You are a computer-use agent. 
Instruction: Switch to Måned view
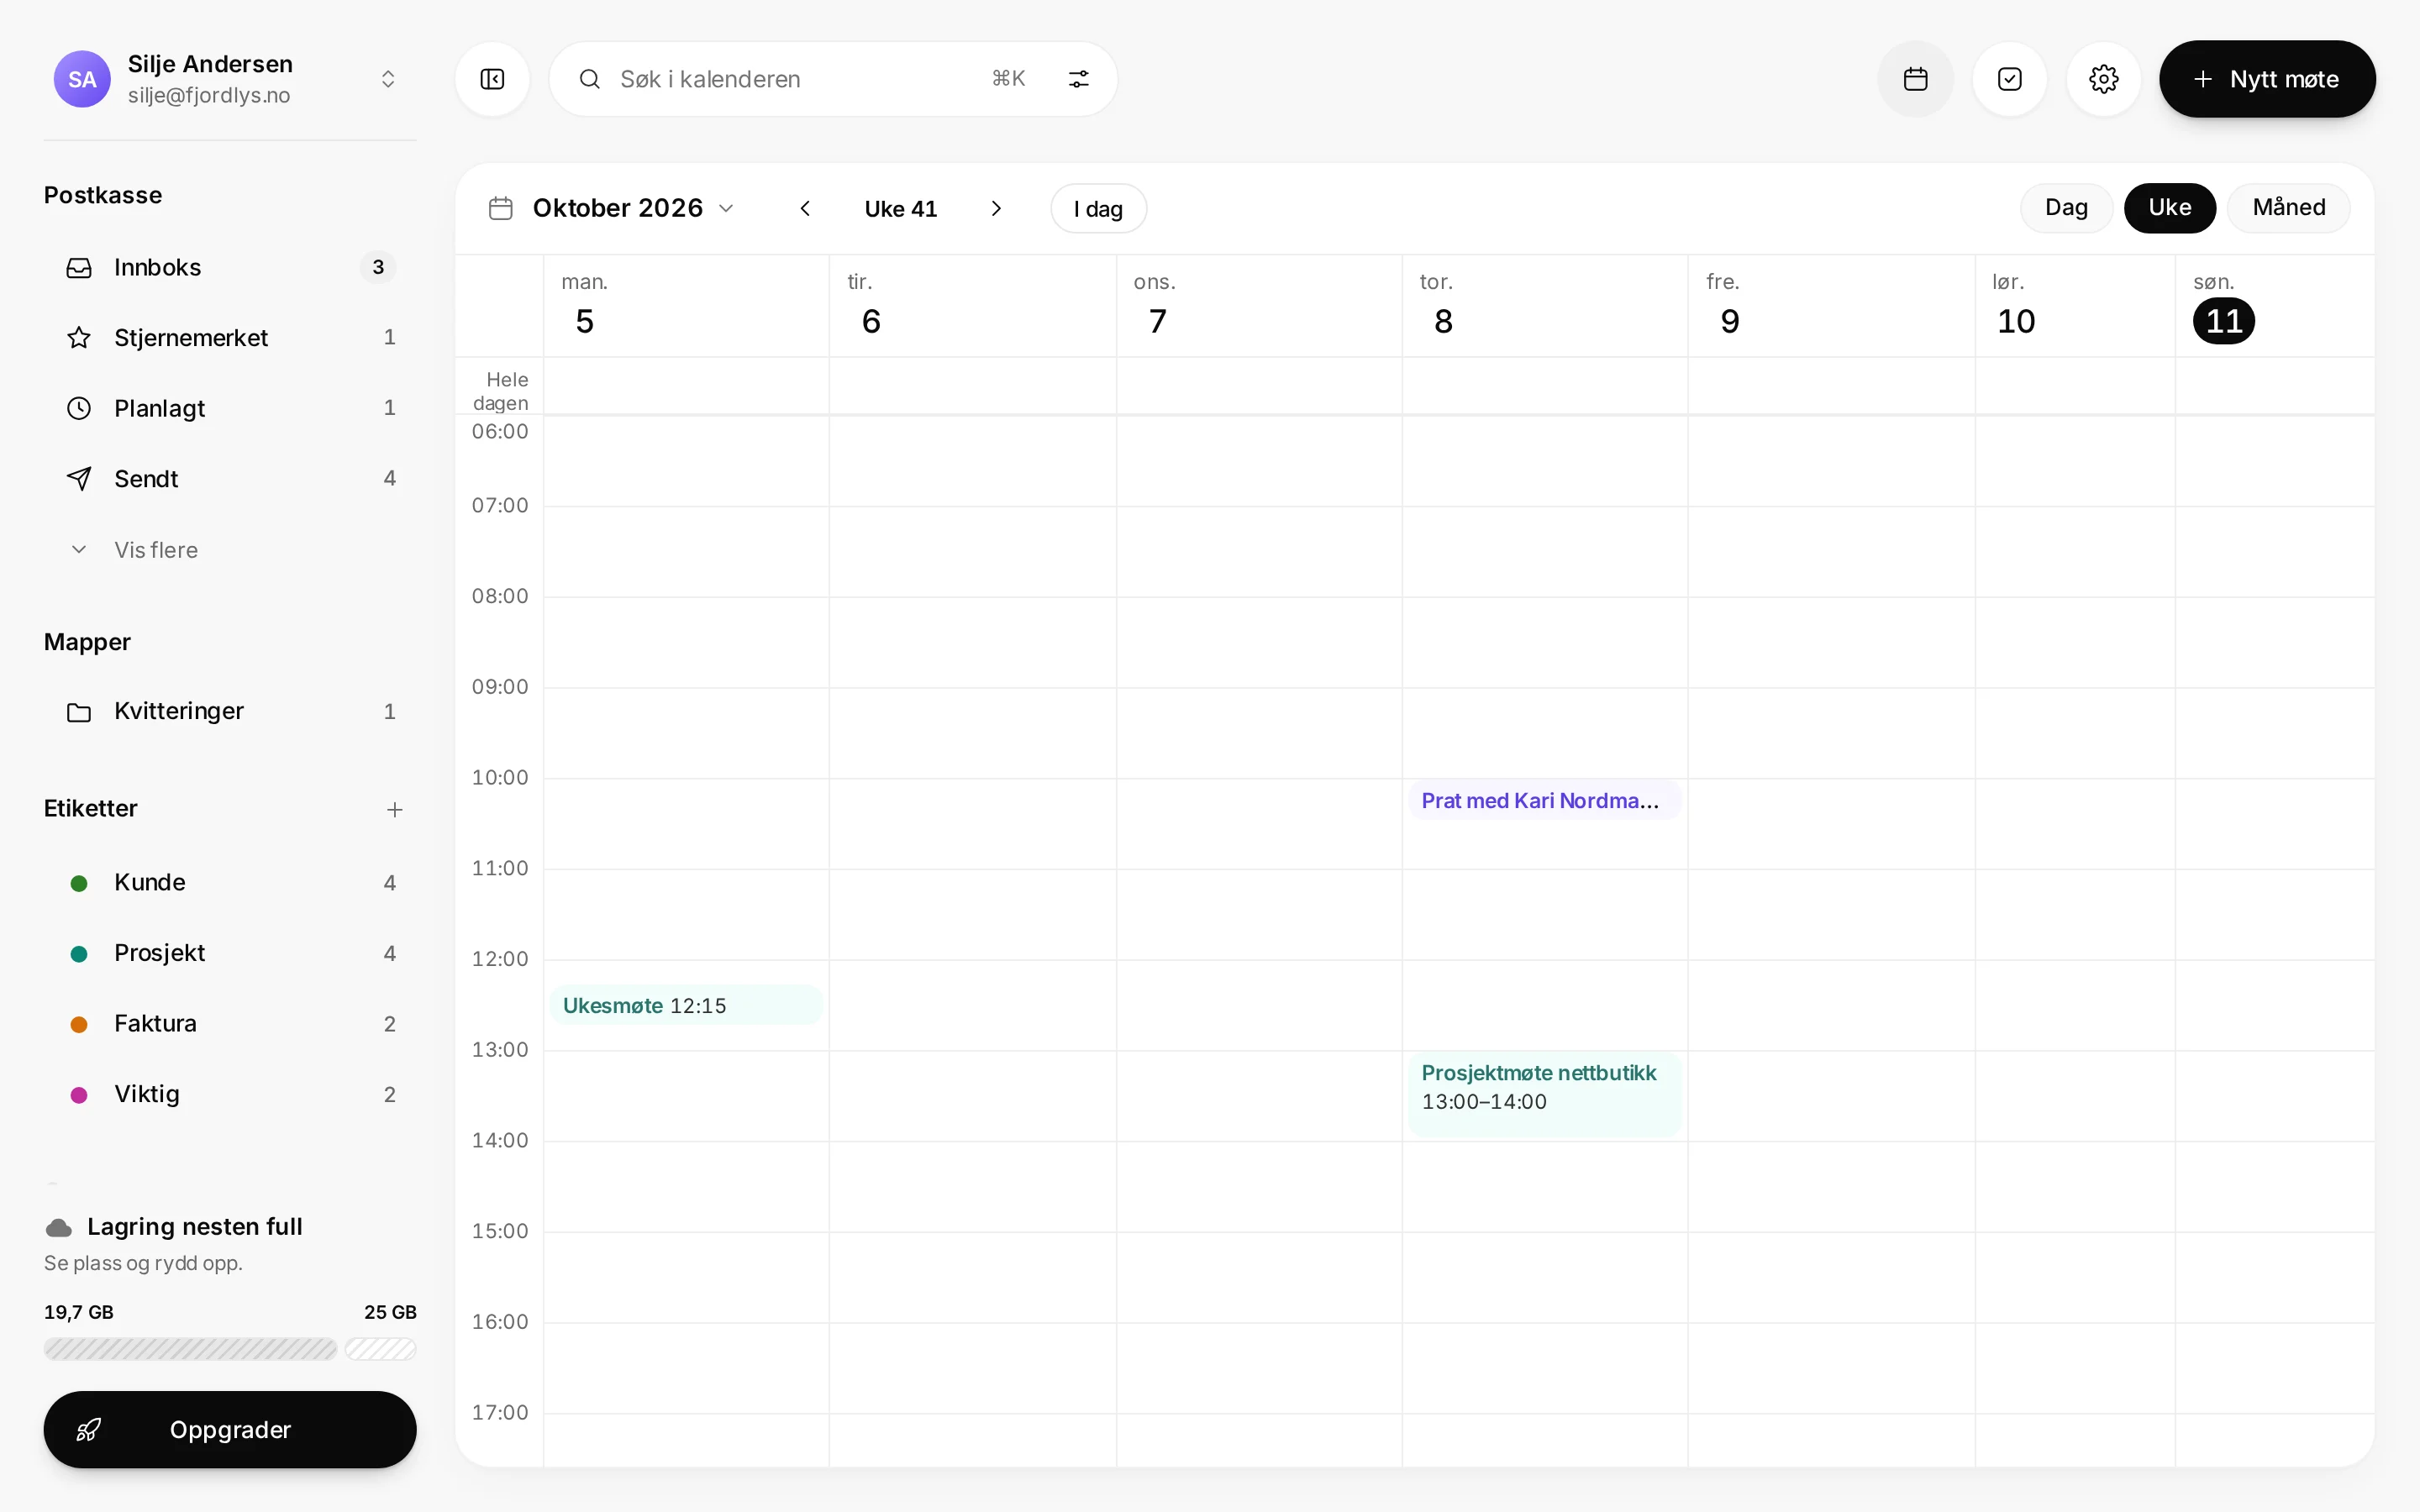click(2288, 208)
